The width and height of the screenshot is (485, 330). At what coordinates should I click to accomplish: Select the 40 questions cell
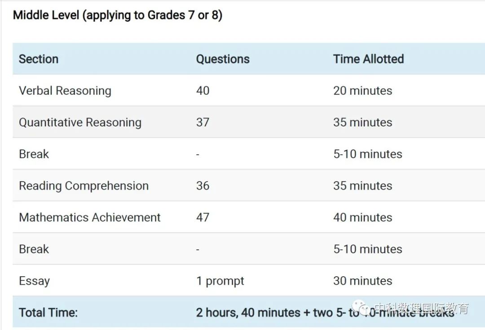click(203, 91)
